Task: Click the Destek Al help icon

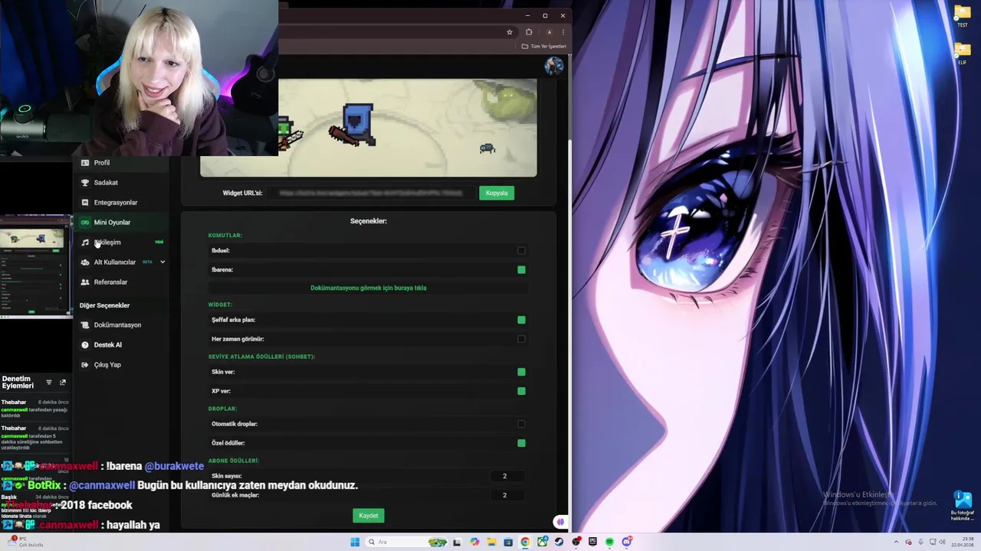Action: (x=85, y=345)
